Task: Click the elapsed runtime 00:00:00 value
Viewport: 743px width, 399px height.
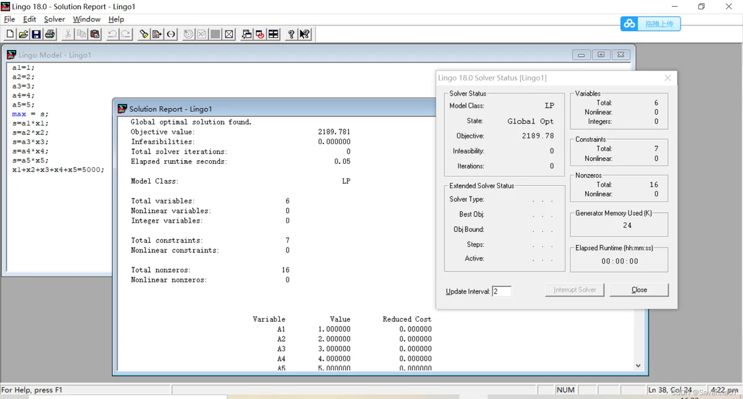Action: (620, 261)
